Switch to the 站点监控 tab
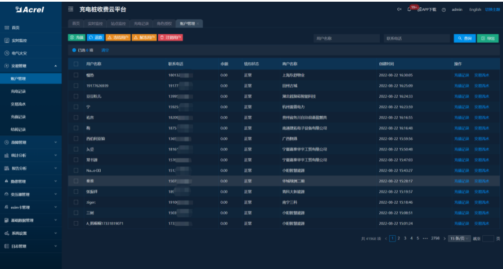This screenshot has width=503, height=269. click(118, 24)
